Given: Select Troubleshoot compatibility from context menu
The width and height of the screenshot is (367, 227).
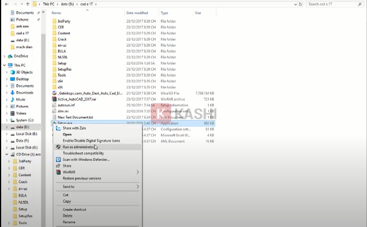Looking at the screenshot, I should pos(83,153).
